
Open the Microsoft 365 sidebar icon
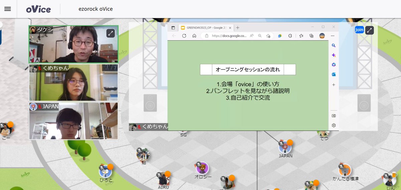(333, 65)
